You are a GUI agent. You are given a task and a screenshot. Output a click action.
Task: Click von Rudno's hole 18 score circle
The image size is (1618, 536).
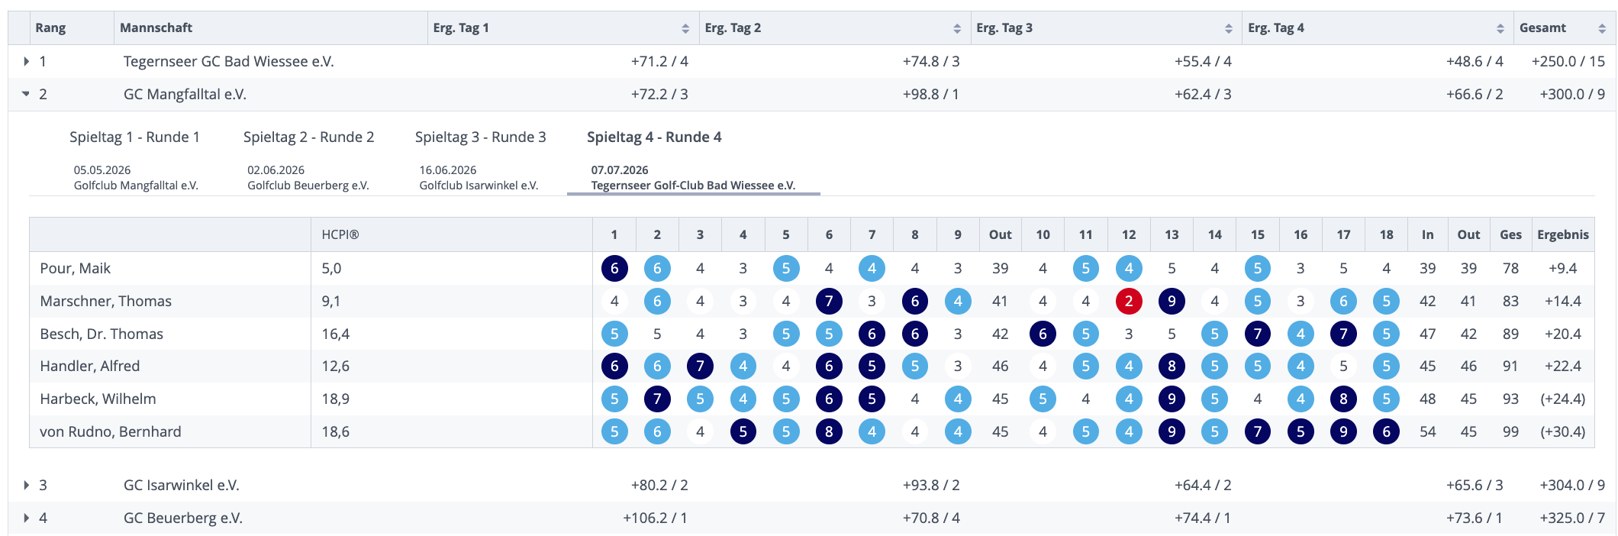[1387, 431]
